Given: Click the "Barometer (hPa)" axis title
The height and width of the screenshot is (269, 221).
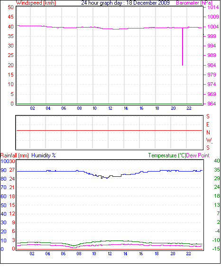Looking at the screenshot, I should (x=194, y=3).
